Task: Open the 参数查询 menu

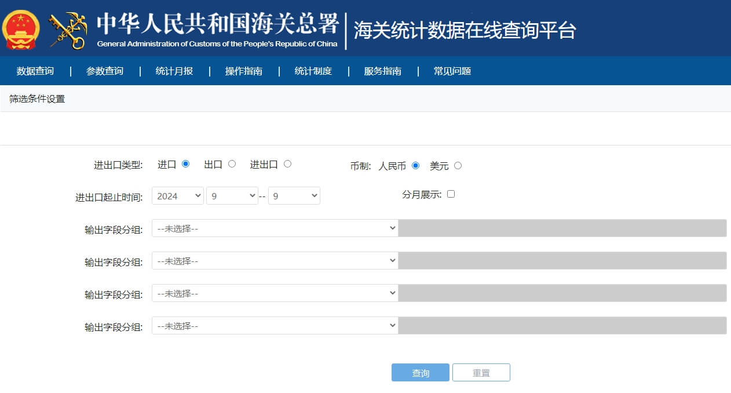Action: click(x=105, y=71)
